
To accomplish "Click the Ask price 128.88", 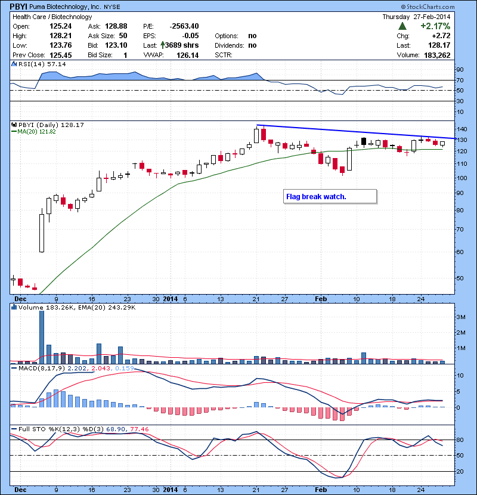I will click(116, 26).
